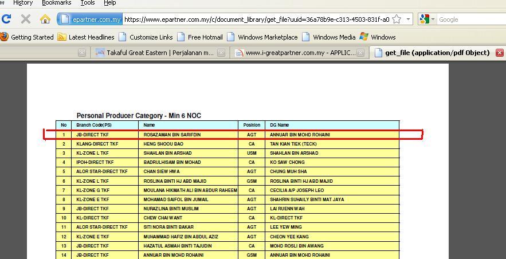This screenshot has width=506, height=259.
Task: Close the www.i-greatpartner.com.my tab
Action: pyautogui.click(x=361, y=53)
